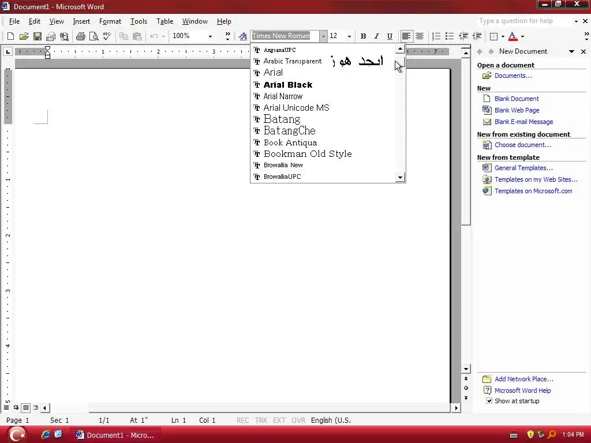591x443 pixels.
Task: Click Microsoft Word Help link
Action: (522, 391)
